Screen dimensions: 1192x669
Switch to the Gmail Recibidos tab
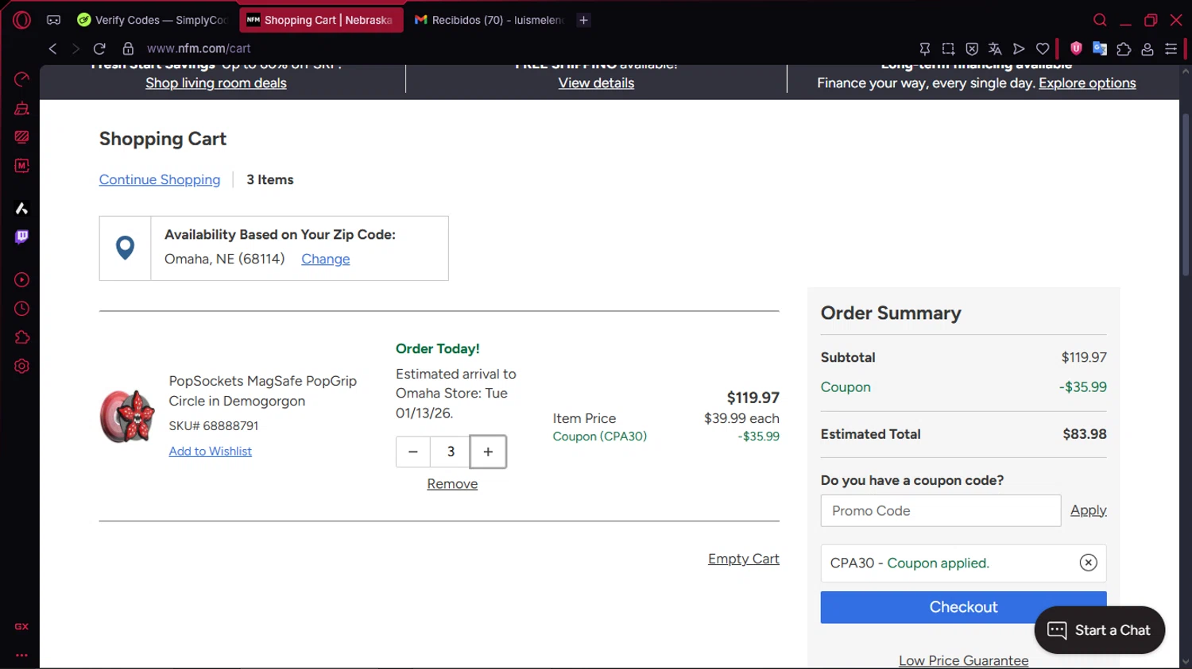[489, 20]
